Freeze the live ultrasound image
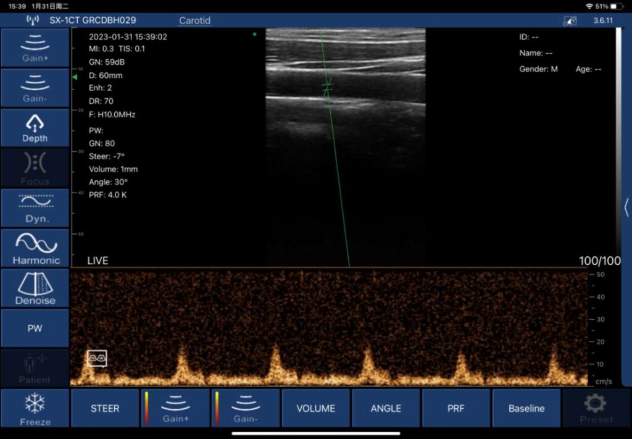 (x=35, y=408)
